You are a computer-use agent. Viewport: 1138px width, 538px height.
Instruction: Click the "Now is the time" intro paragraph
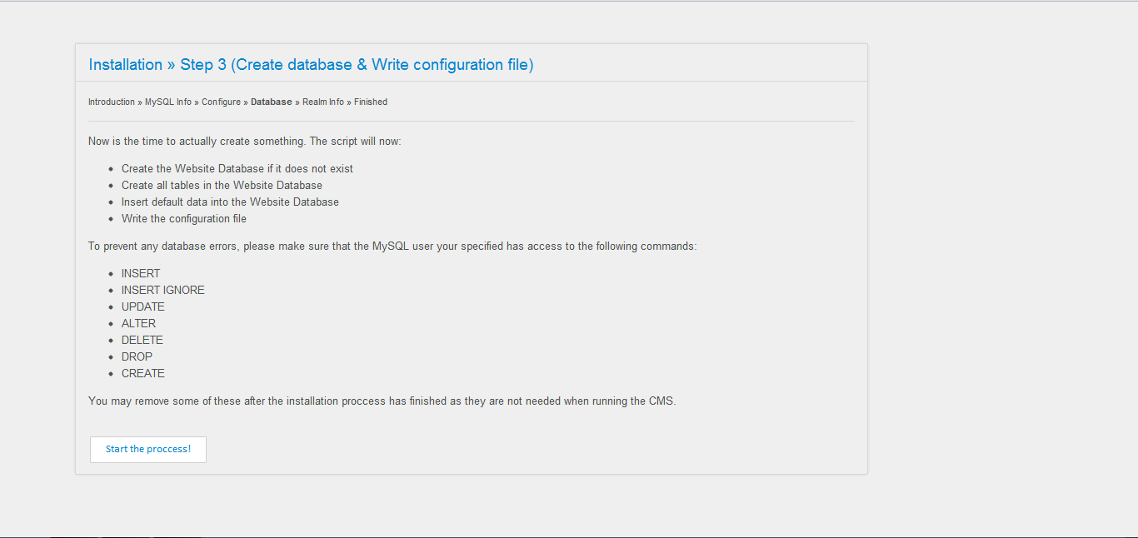[245, 142]
